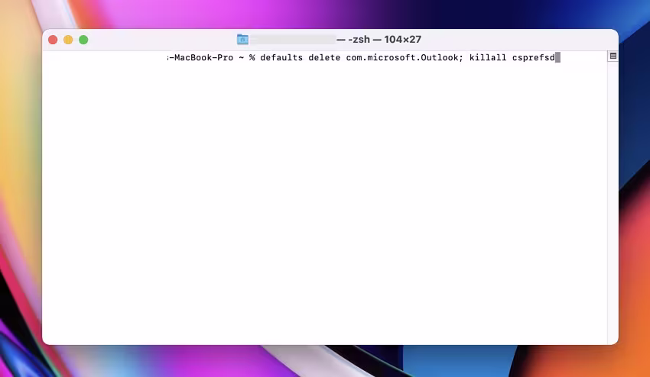
Task: Click the word "killall" in the command
Action: (x=488, y=57)
